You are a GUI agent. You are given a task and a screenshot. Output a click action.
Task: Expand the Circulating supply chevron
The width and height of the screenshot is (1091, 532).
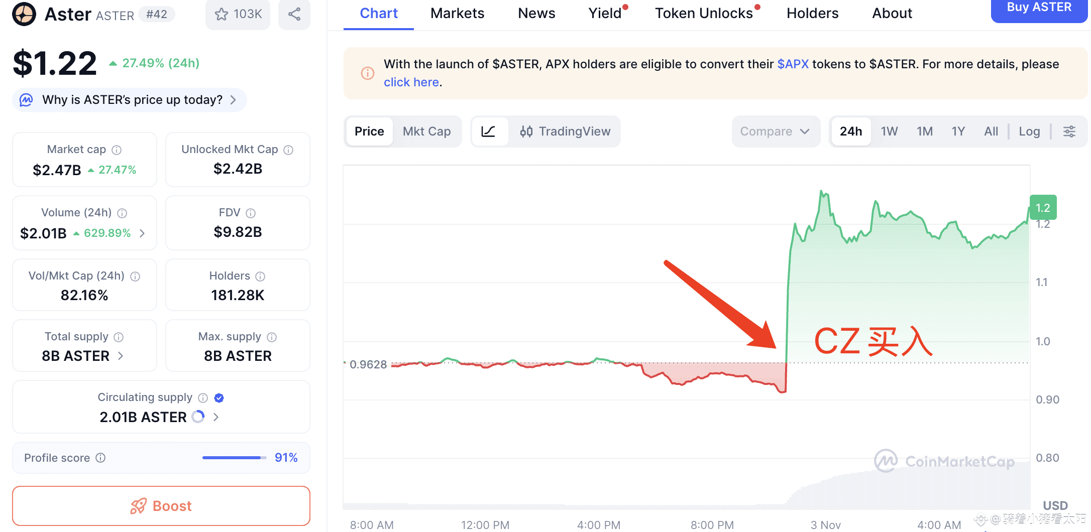point(216,417)
